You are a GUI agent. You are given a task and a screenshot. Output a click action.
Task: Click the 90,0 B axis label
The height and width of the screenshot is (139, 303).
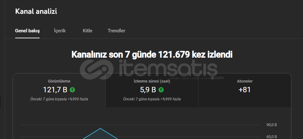(x=272, y=125)
